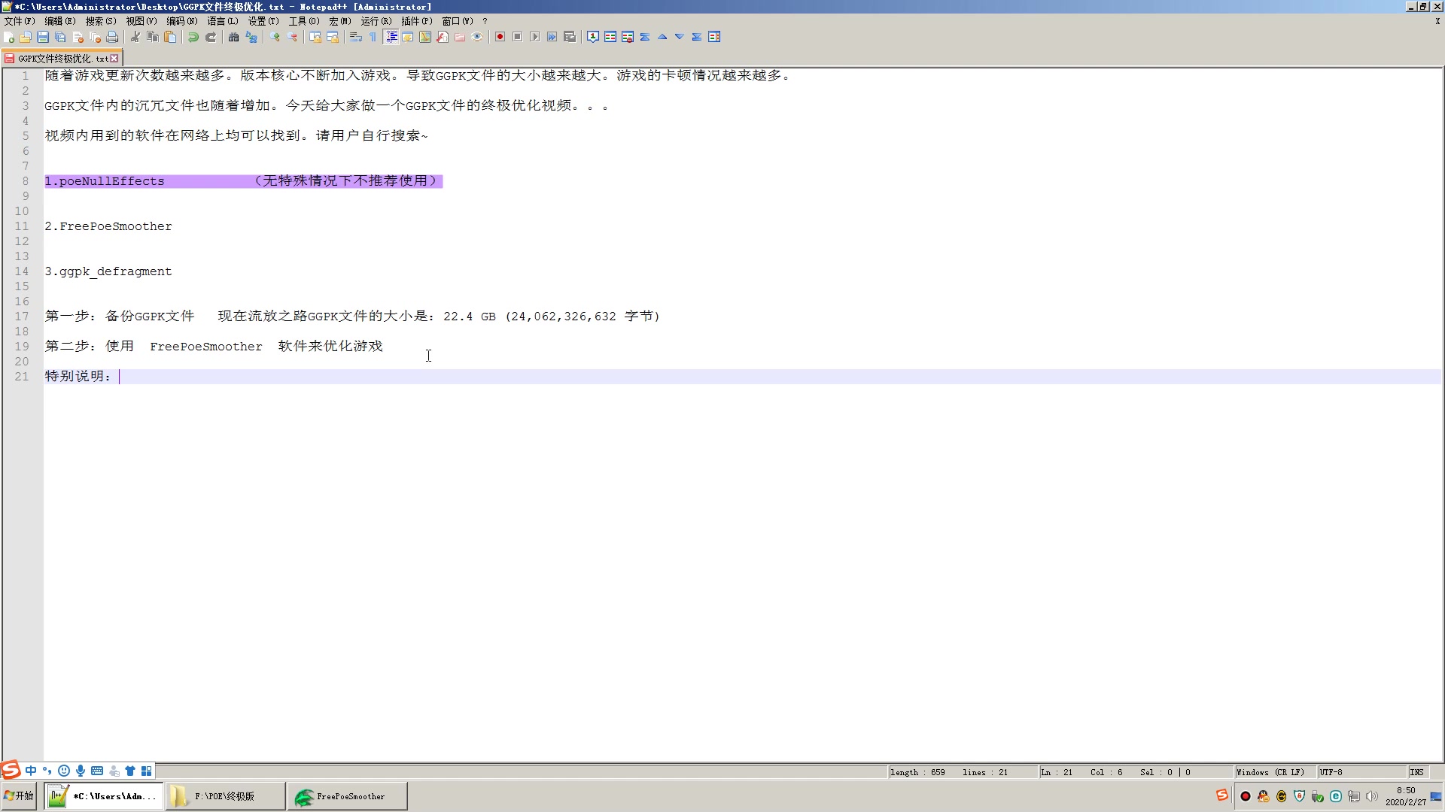Toggle the indent guide toolbar button
Viewport: 1445px width, 812px height.
pyautogui.click(x=391, y=37)
